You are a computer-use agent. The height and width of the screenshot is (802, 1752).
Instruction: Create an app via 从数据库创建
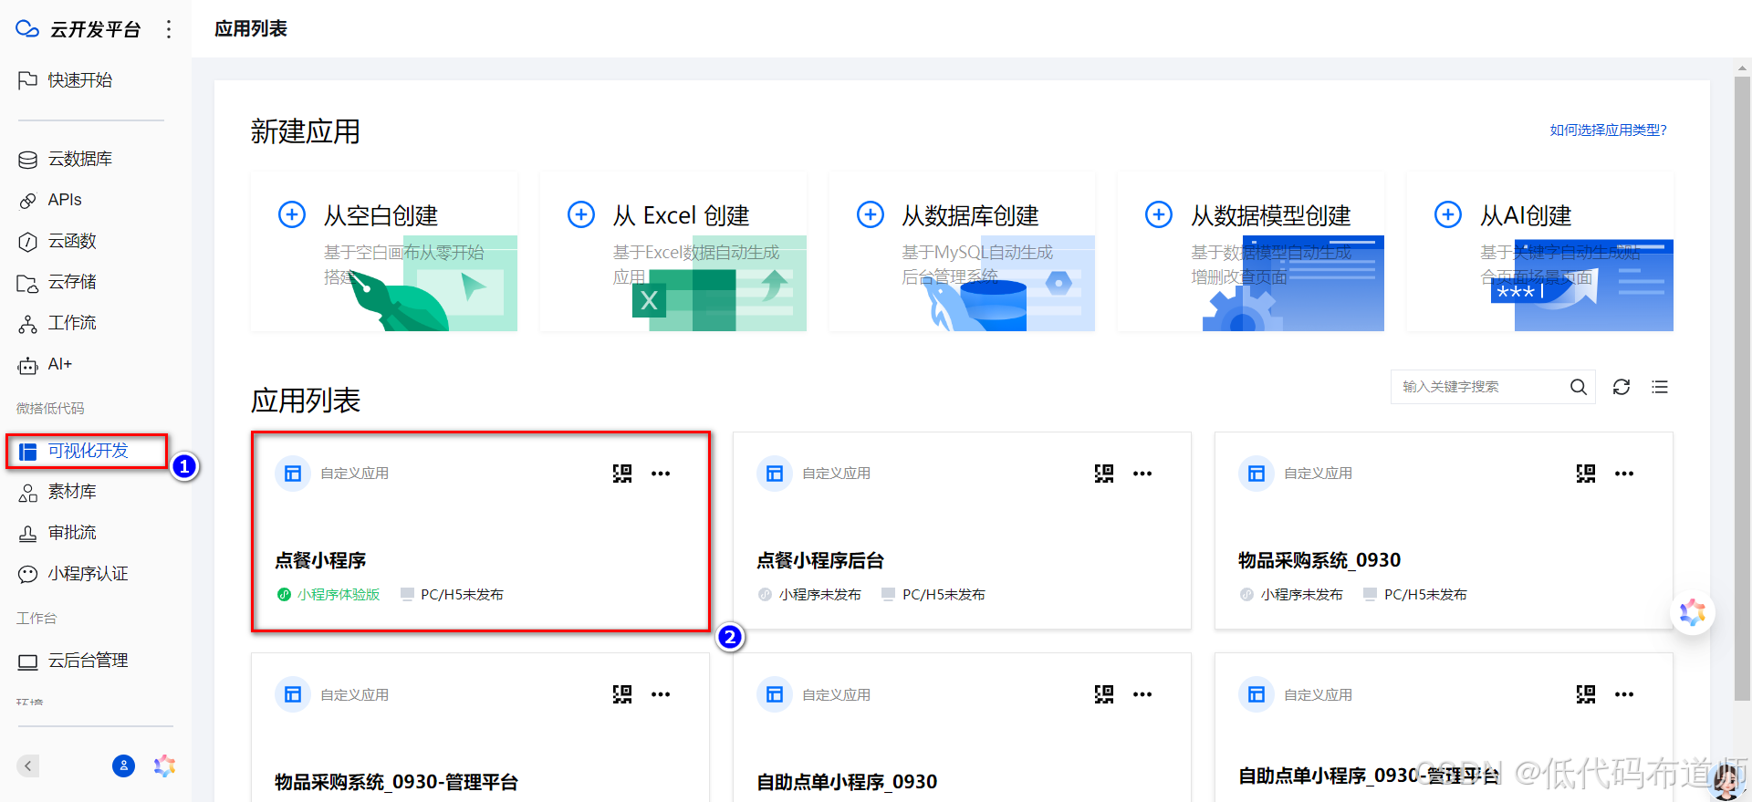[962, 252]
